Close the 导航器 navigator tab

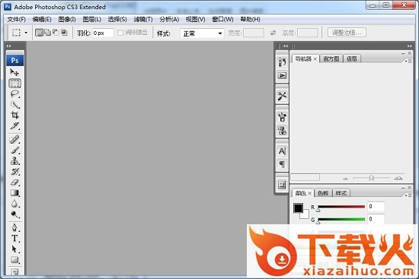pyautogui.click(x=315, y=59)
